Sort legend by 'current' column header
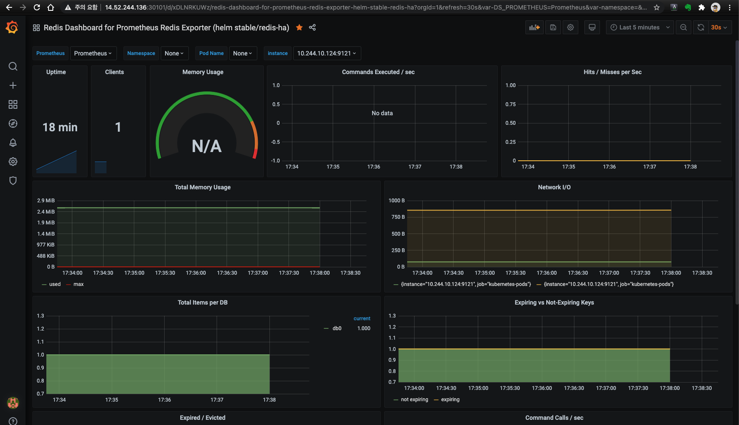This screenshot has height=425, width=739. (362, 318)
